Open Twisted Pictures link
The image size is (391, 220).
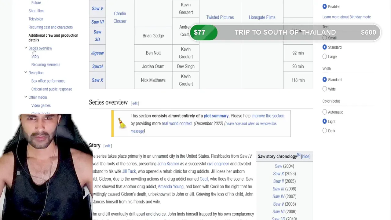[220, 17]
